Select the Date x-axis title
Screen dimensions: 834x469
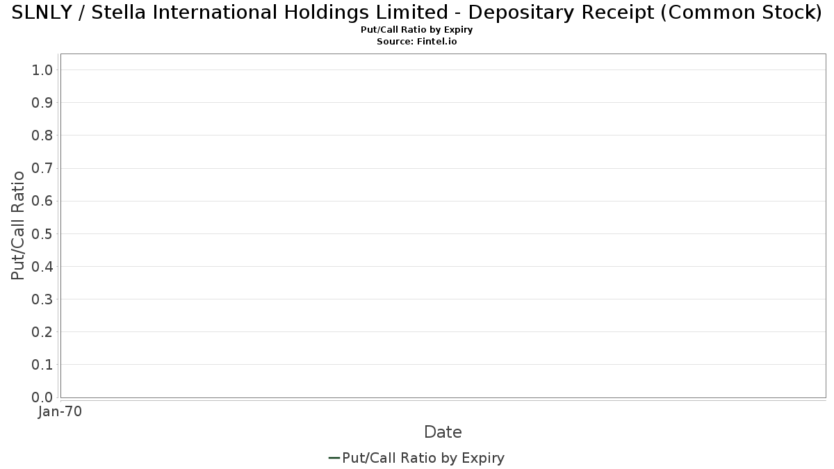(x=443, y=432)
